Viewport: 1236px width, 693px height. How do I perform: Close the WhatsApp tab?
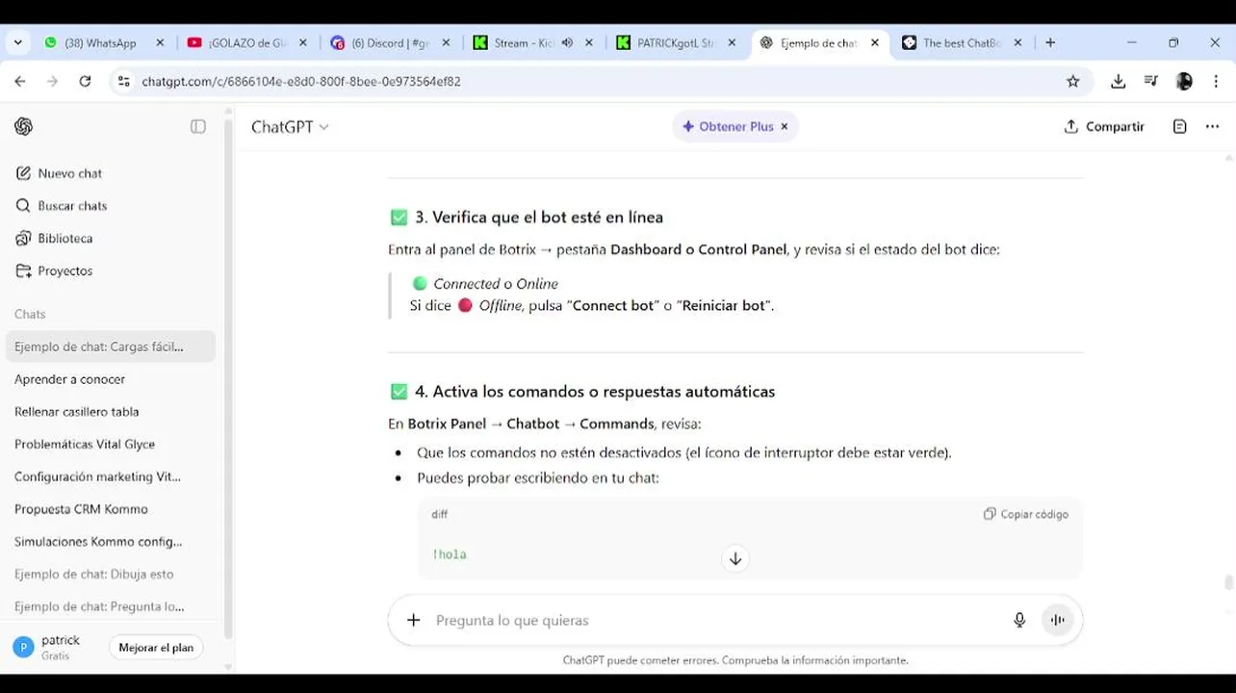click(x=160, y=43)
